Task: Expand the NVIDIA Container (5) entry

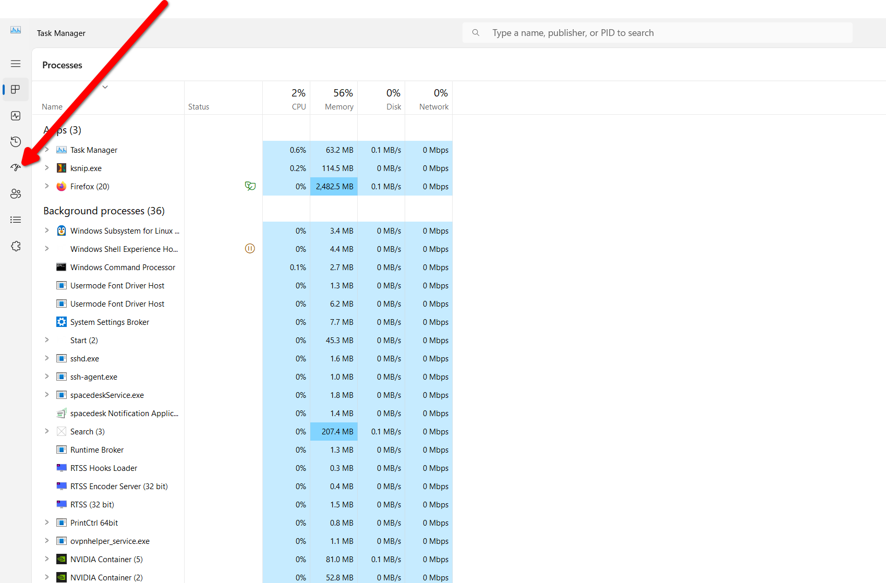Action: point(46,559)
